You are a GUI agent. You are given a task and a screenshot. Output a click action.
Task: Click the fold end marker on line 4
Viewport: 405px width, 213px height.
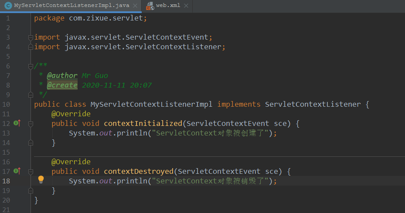coord(31,47)
